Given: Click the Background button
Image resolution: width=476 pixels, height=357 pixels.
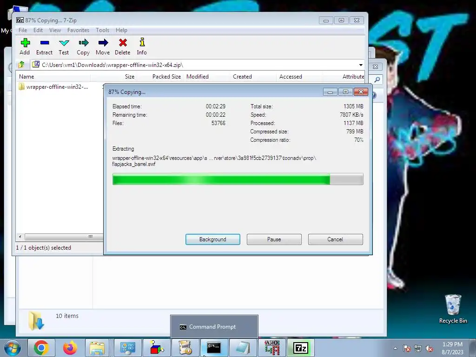Looking at the screenshot, I should (213, 239).
